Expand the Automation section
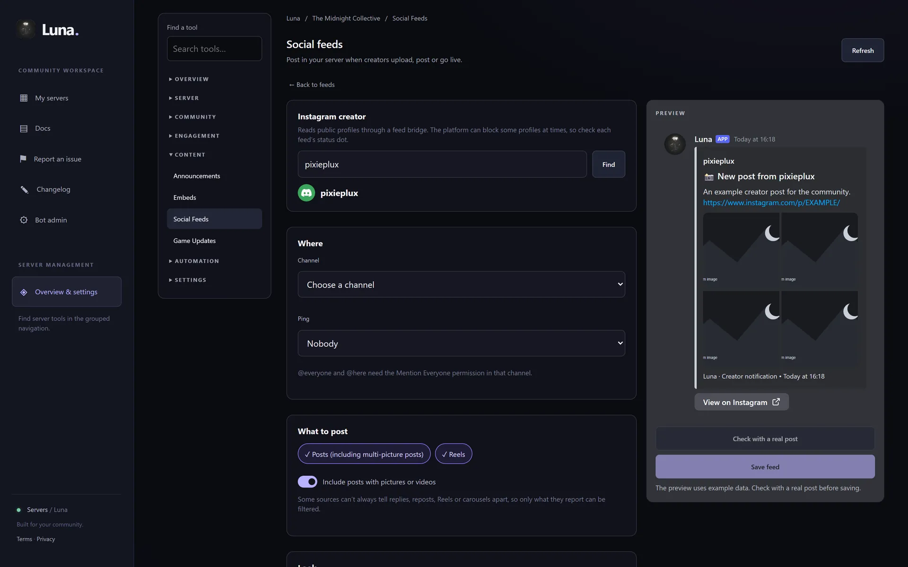908x567 pixels. [x=194, y=261]
